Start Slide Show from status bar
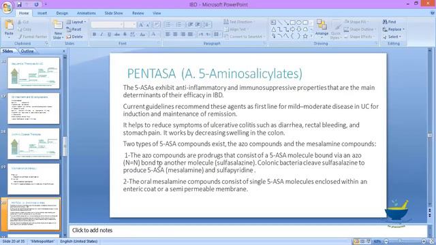This screenshot has width=436, height=245. point(369,242)
